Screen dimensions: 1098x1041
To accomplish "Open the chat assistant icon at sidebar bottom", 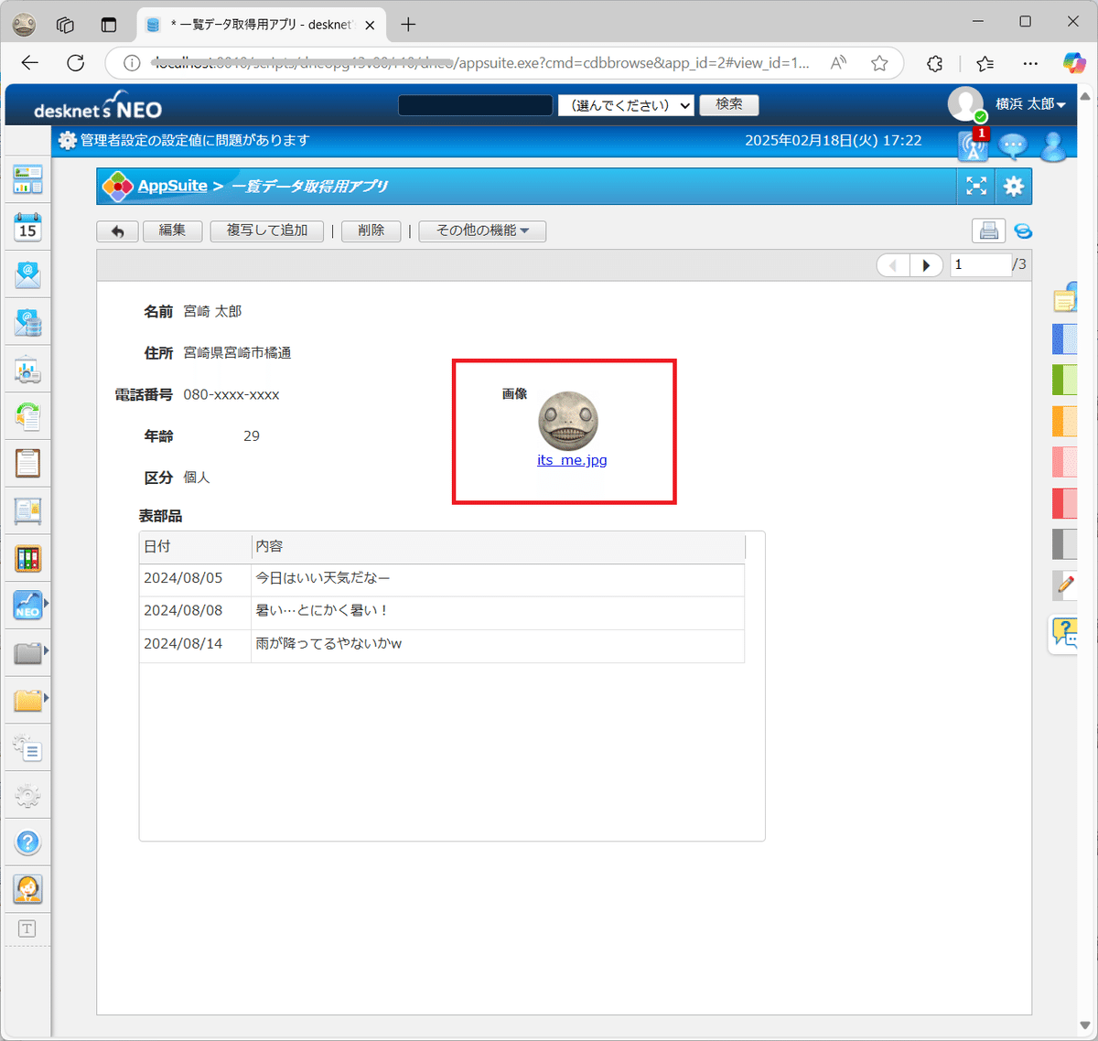I will click(27, 888).
